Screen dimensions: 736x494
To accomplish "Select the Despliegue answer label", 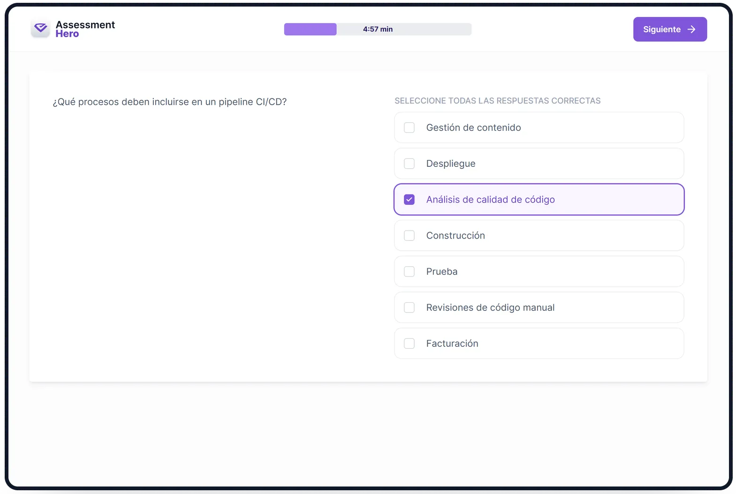I will (451, 164).
